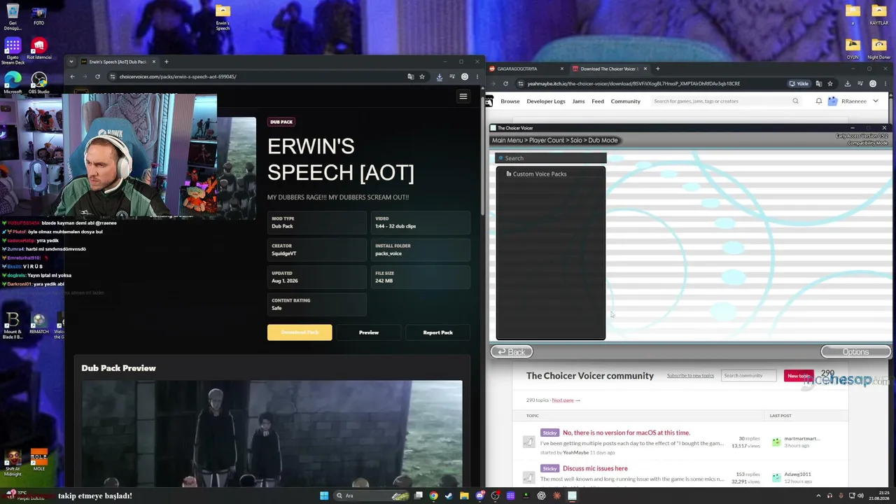Viewport: 896px width, 504px height.
Task: Open the itch.io Feed
Action: 598,101
